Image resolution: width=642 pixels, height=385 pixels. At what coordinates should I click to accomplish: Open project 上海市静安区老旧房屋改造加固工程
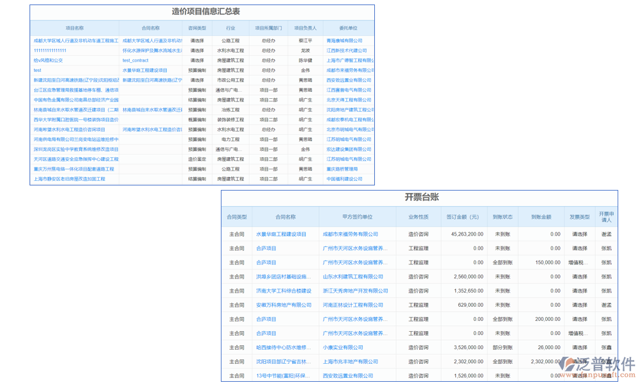[x=69, y=179]
